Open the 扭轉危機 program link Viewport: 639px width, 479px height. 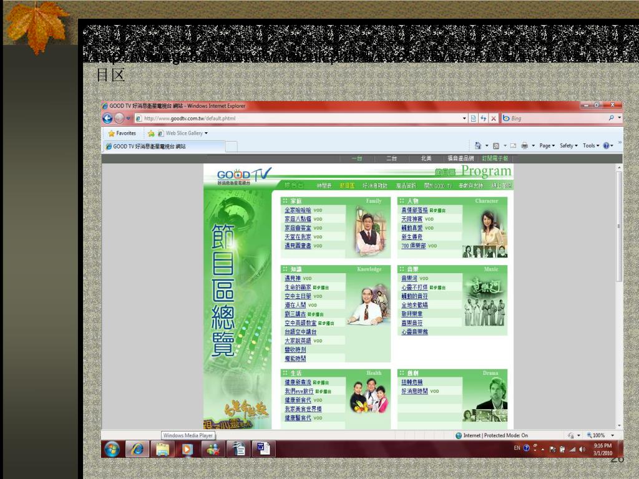click(x=412, y=382)
